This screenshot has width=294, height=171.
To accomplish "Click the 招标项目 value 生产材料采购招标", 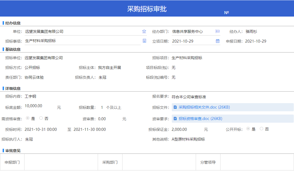I will (187, 58).
